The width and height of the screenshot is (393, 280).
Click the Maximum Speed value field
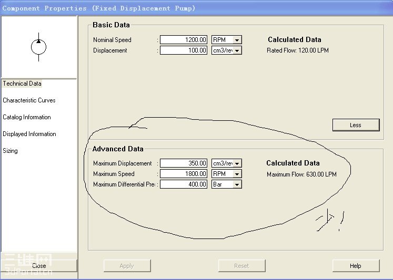pyautogui.click(x=184, y=174)
